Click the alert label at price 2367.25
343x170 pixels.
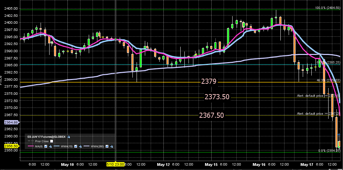point(318,114)
